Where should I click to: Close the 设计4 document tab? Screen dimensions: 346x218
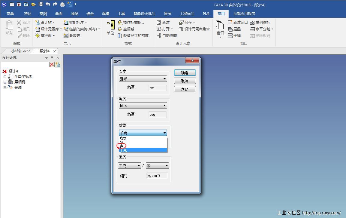pos(55,51)
